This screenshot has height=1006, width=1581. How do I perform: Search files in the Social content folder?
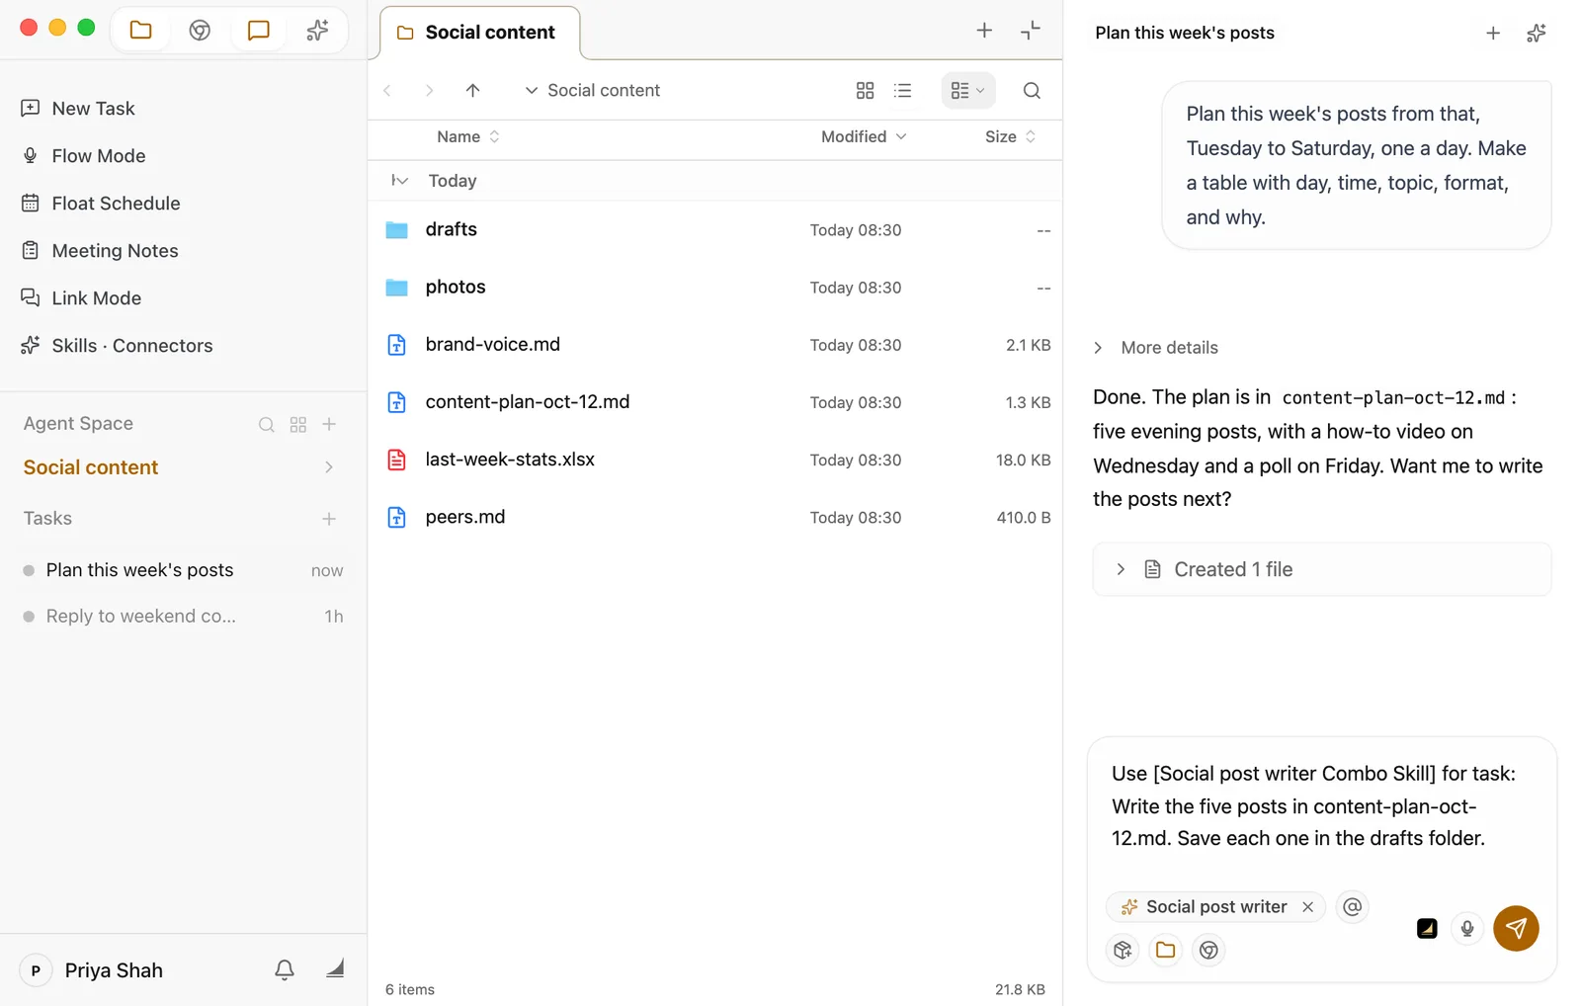coord(1032,91)
